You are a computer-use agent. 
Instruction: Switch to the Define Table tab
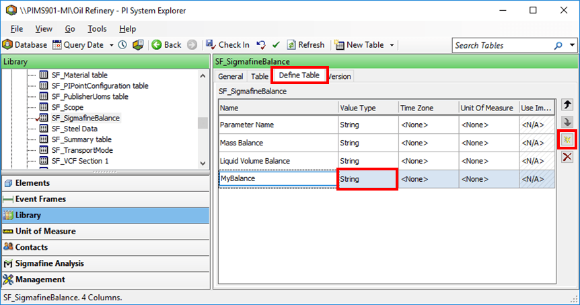pyautogui.click(x=299, y=75)
